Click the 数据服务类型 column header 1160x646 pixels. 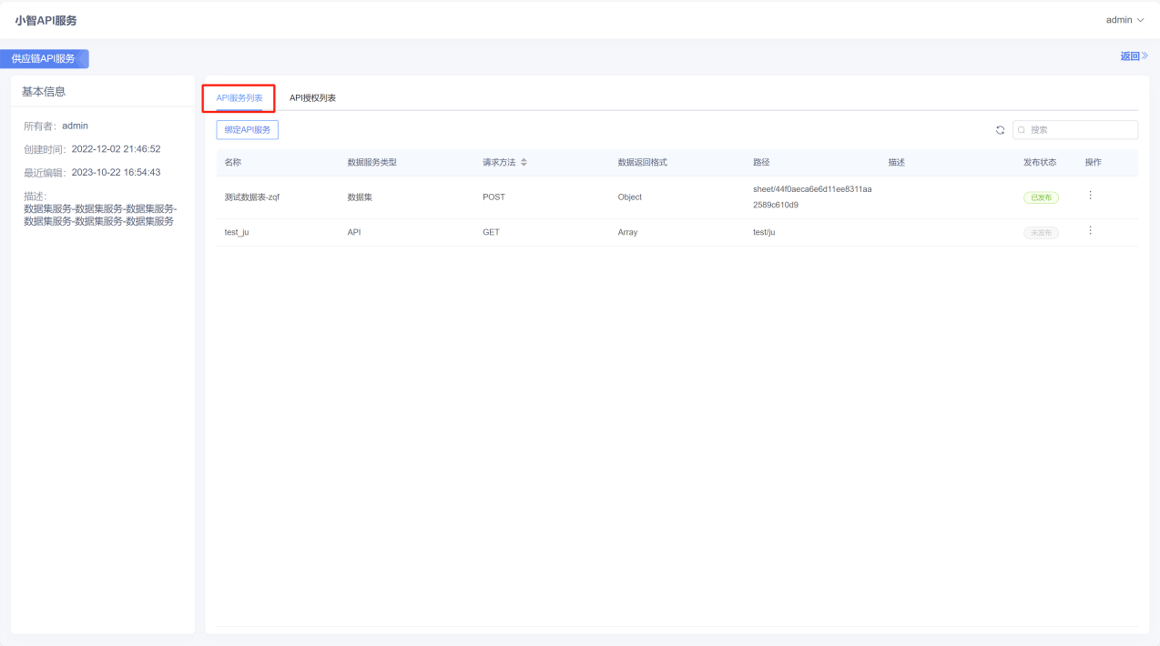371,162
